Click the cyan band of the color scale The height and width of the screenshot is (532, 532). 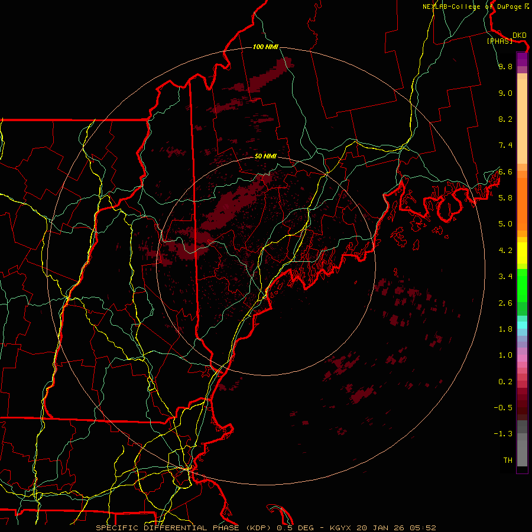pos(522,325)
